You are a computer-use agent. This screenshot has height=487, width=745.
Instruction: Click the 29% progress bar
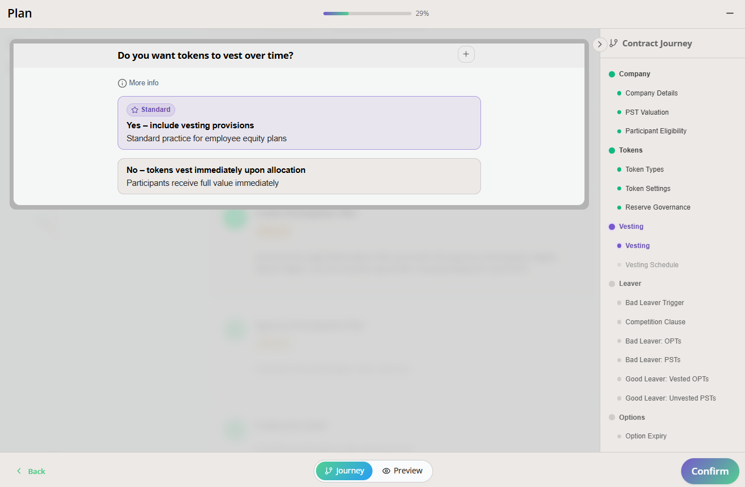tap(367, 12)
